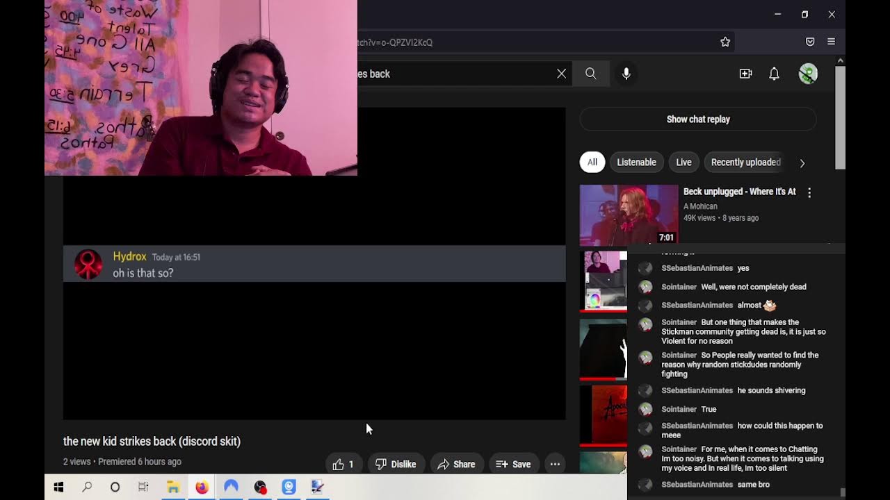Expand filter chips with right chevron
The height and width of the screenshot is (500, 890).
coord(802,162)
